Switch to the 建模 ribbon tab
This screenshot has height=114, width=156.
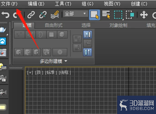coord(24,25)
